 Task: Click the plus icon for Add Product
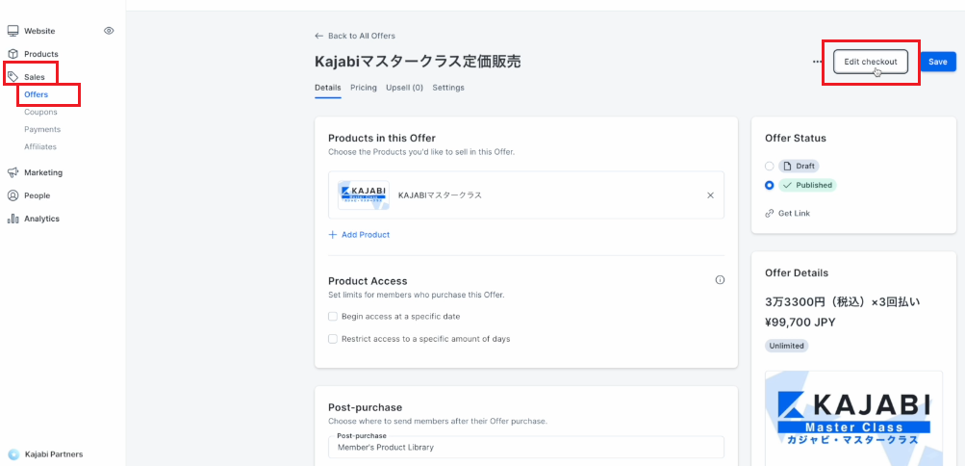[333, 235]
